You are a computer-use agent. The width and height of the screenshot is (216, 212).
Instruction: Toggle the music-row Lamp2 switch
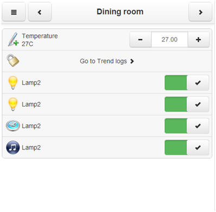187,147
